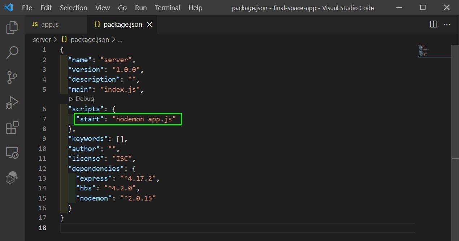Click the bottom activity bar extension icon
This screenshot has width=459, height=241.
pyautogui.click(x=12, y=177)
